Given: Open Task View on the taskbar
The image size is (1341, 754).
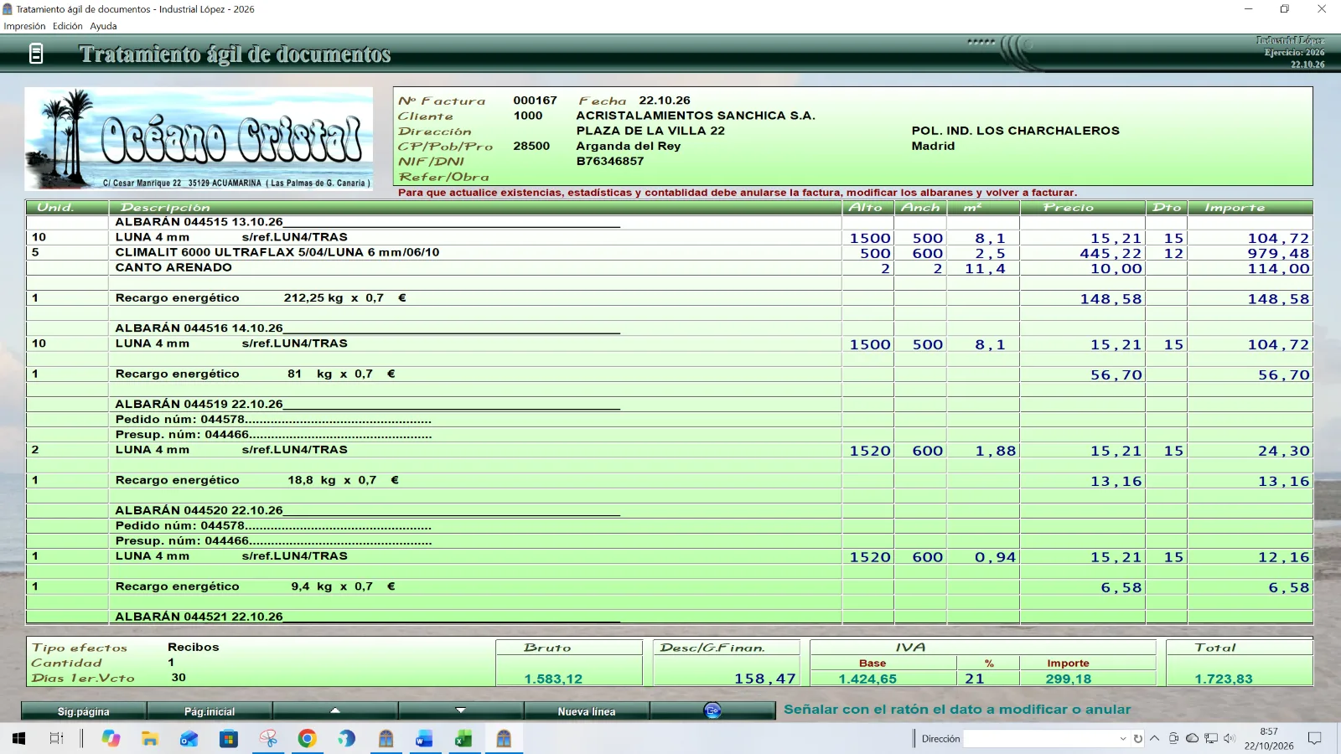Looking at the screenshot, I should [56, 738].
